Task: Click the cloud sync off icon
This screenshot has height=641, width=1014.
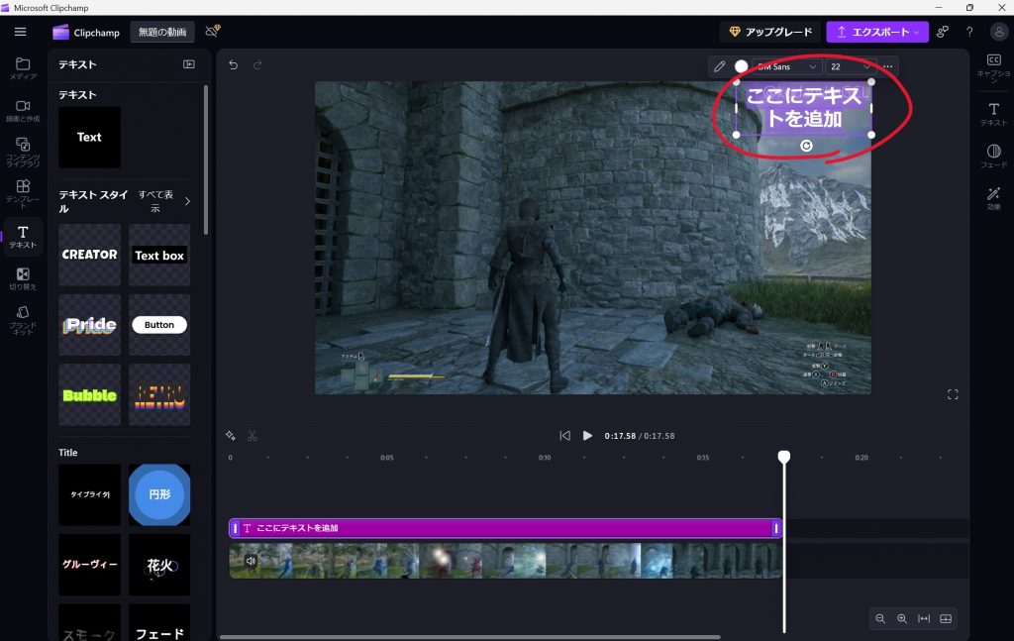Action: coord(213,31)
